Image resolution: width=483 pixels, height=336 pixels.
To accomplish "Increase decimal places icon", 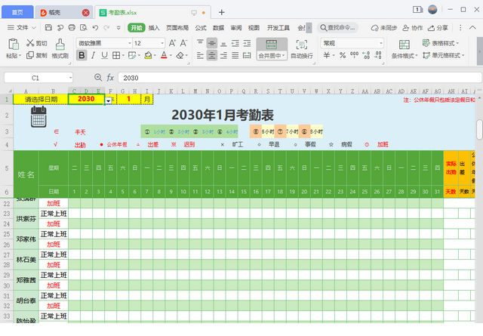I will point(366,55).
